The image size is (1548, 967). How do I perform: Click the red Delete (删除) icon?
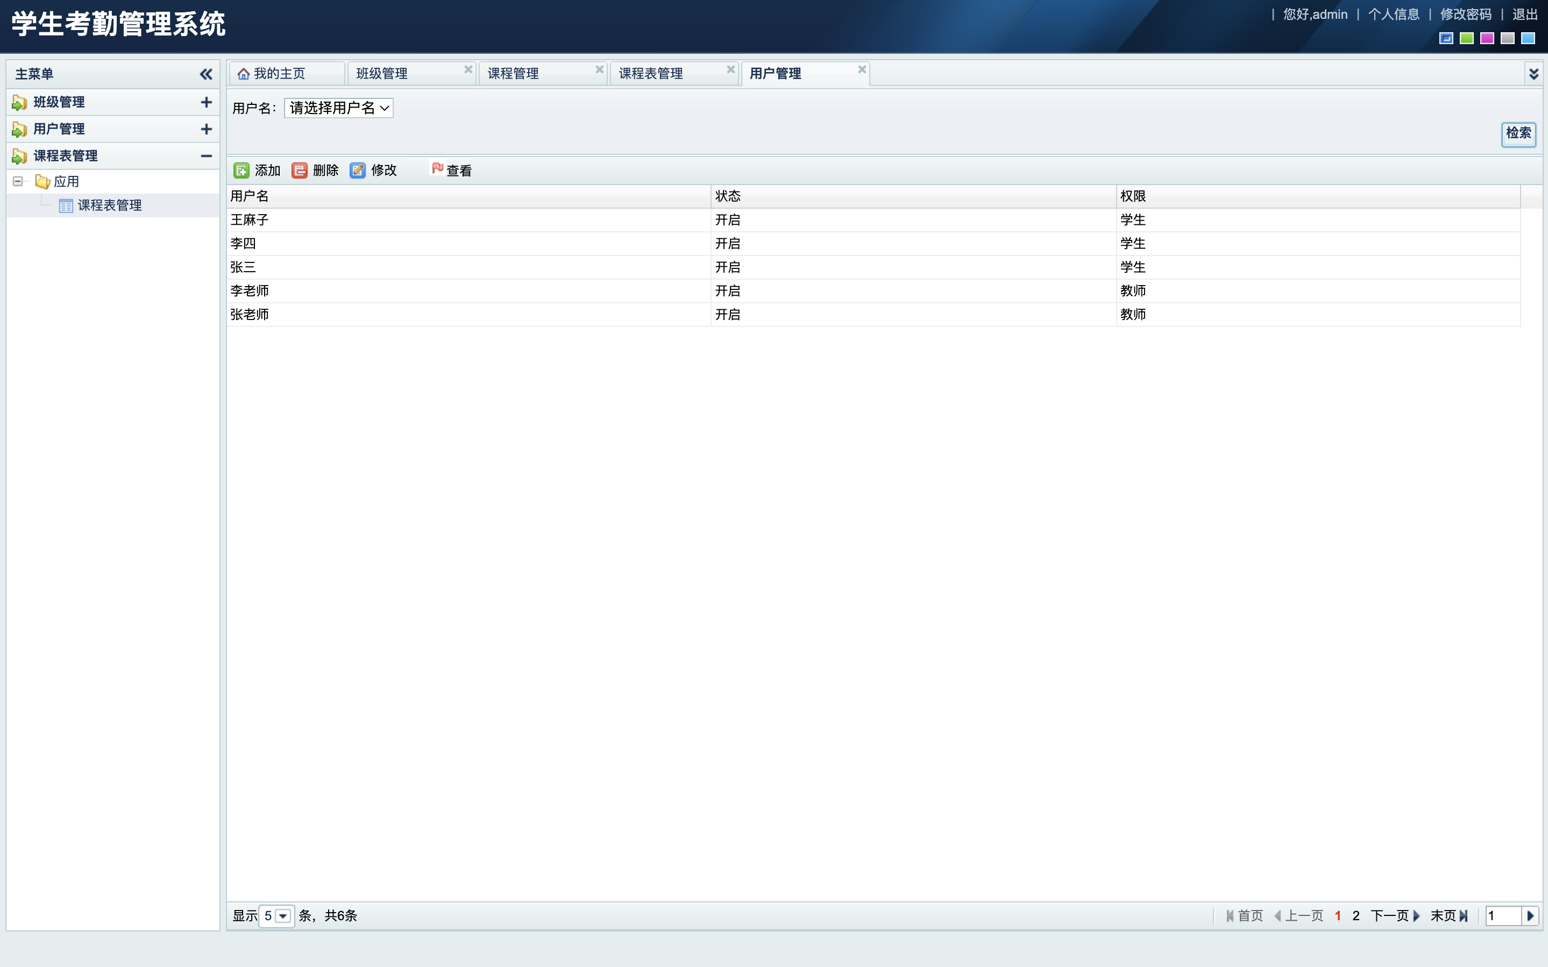299,170
